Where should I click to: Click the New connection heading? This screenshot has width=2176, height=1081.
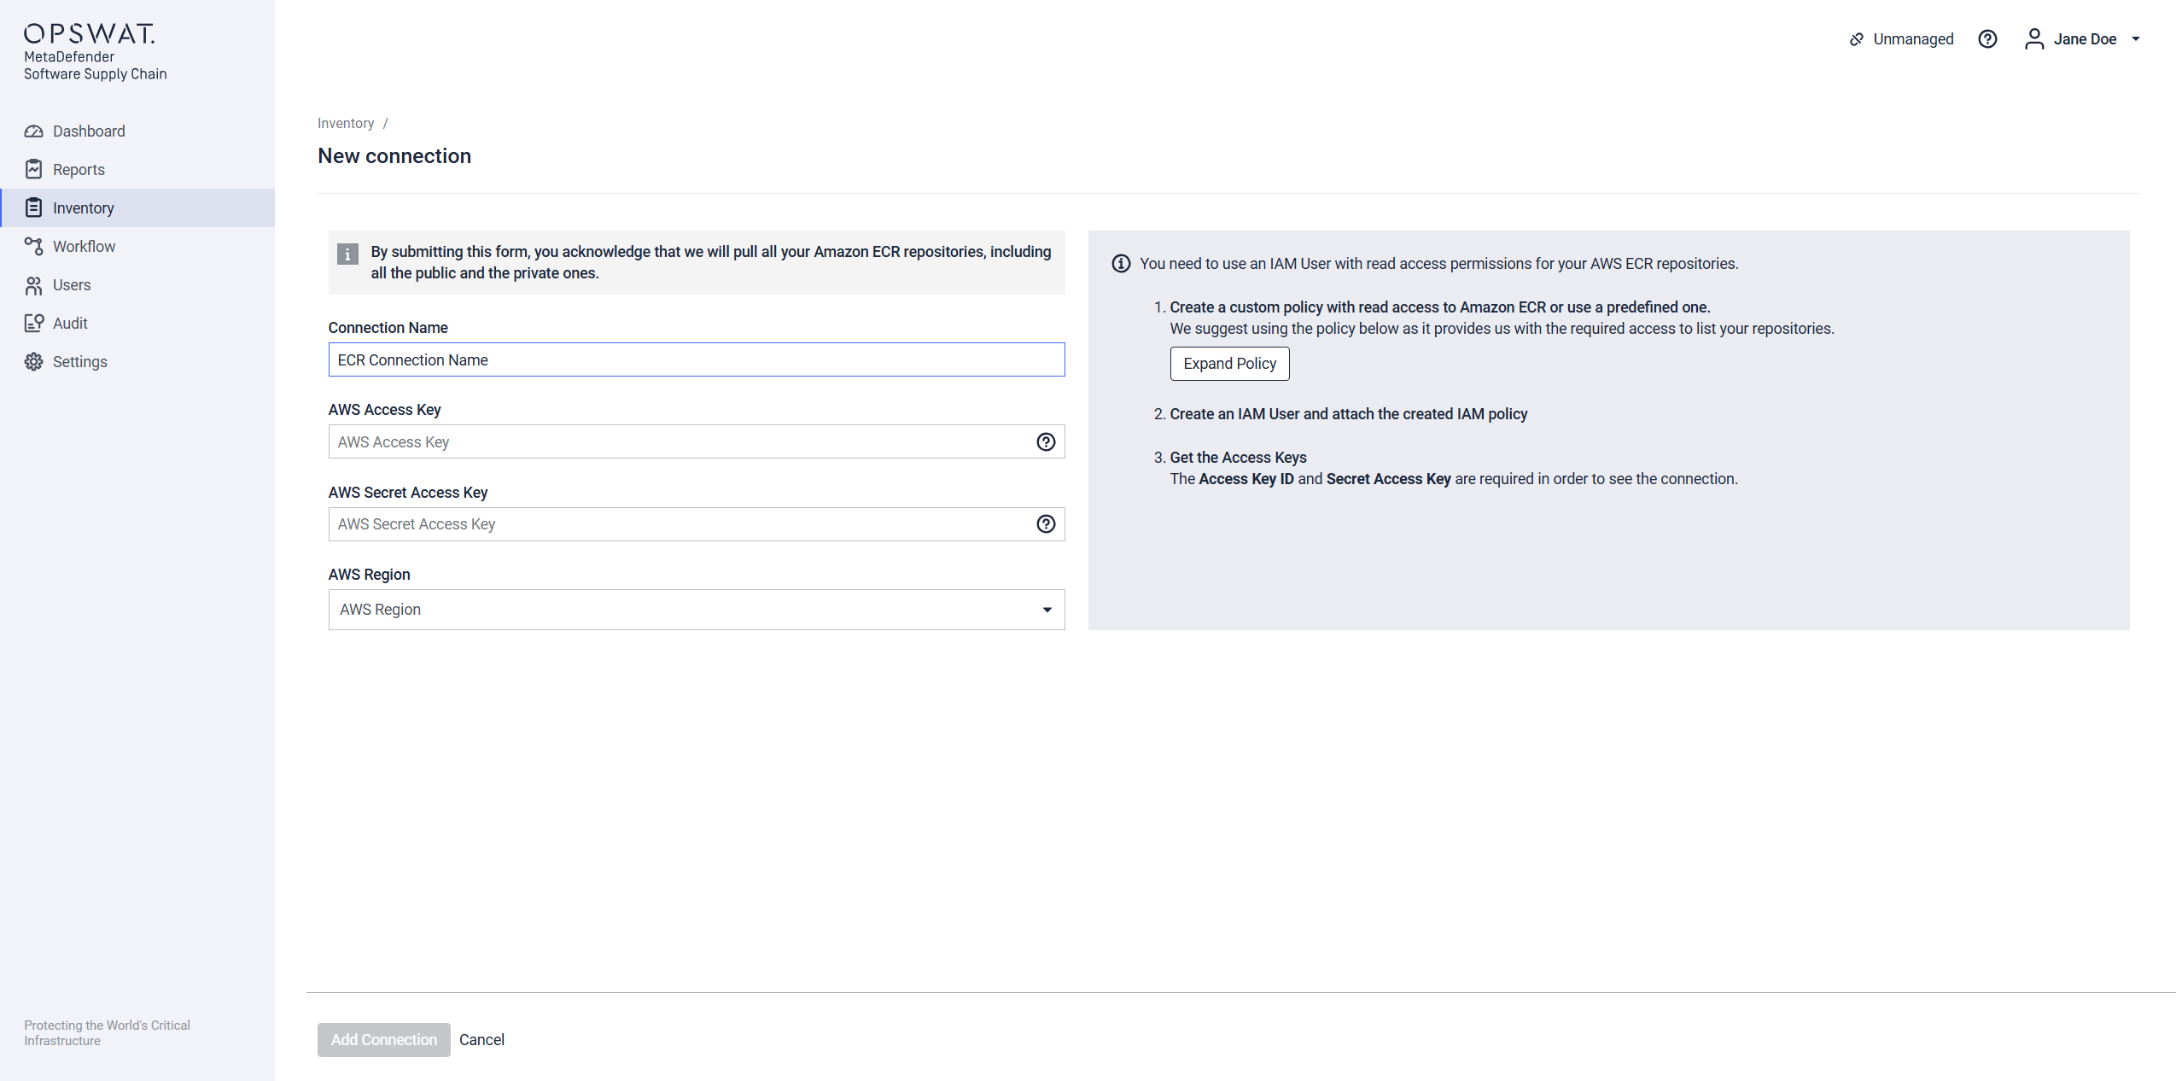tap(394, 156)
